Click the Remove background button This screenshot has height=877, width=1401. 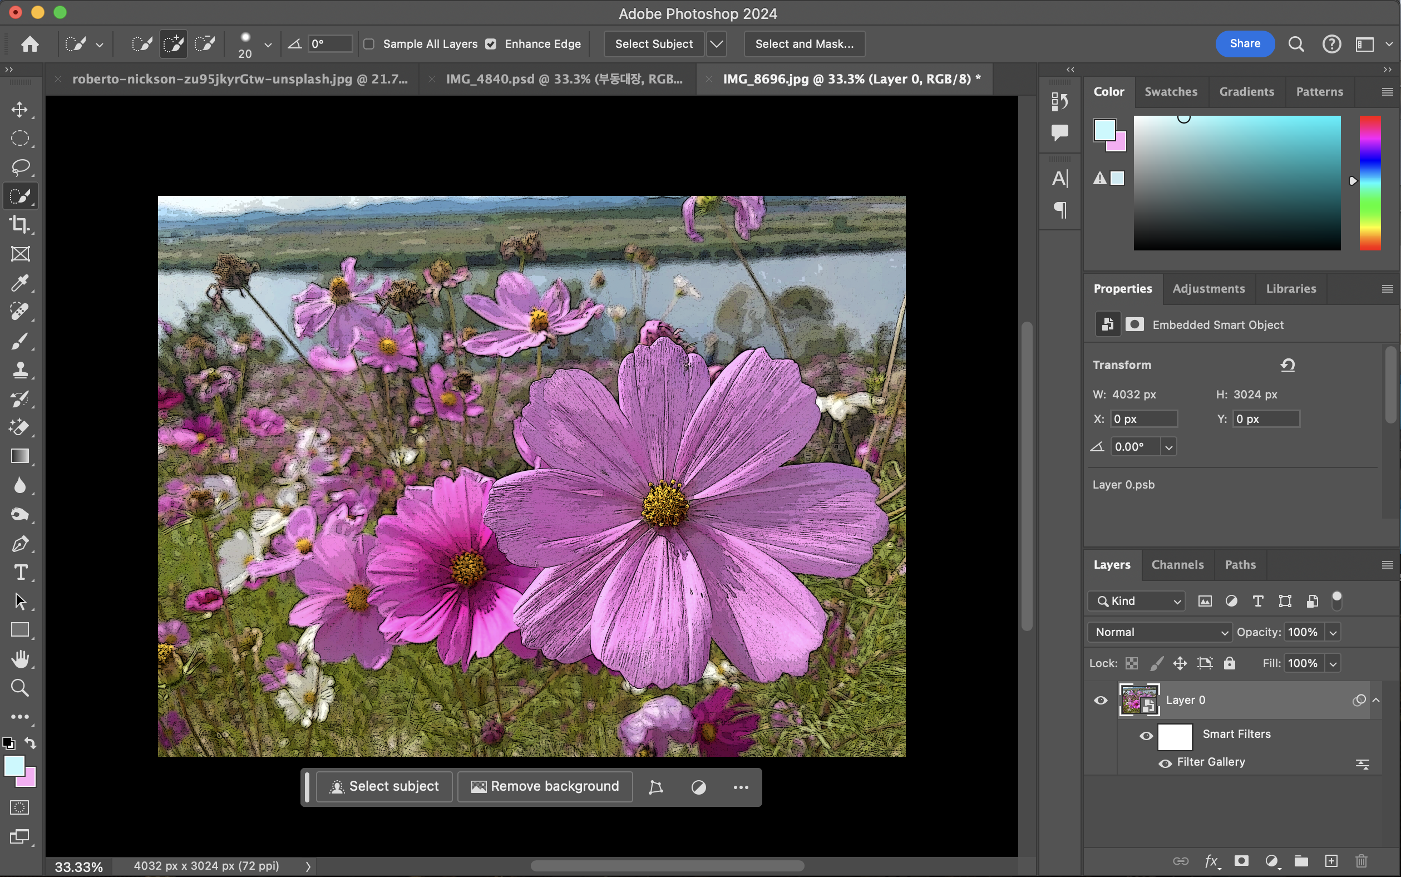pyautogui.click(x=545, y=786)
